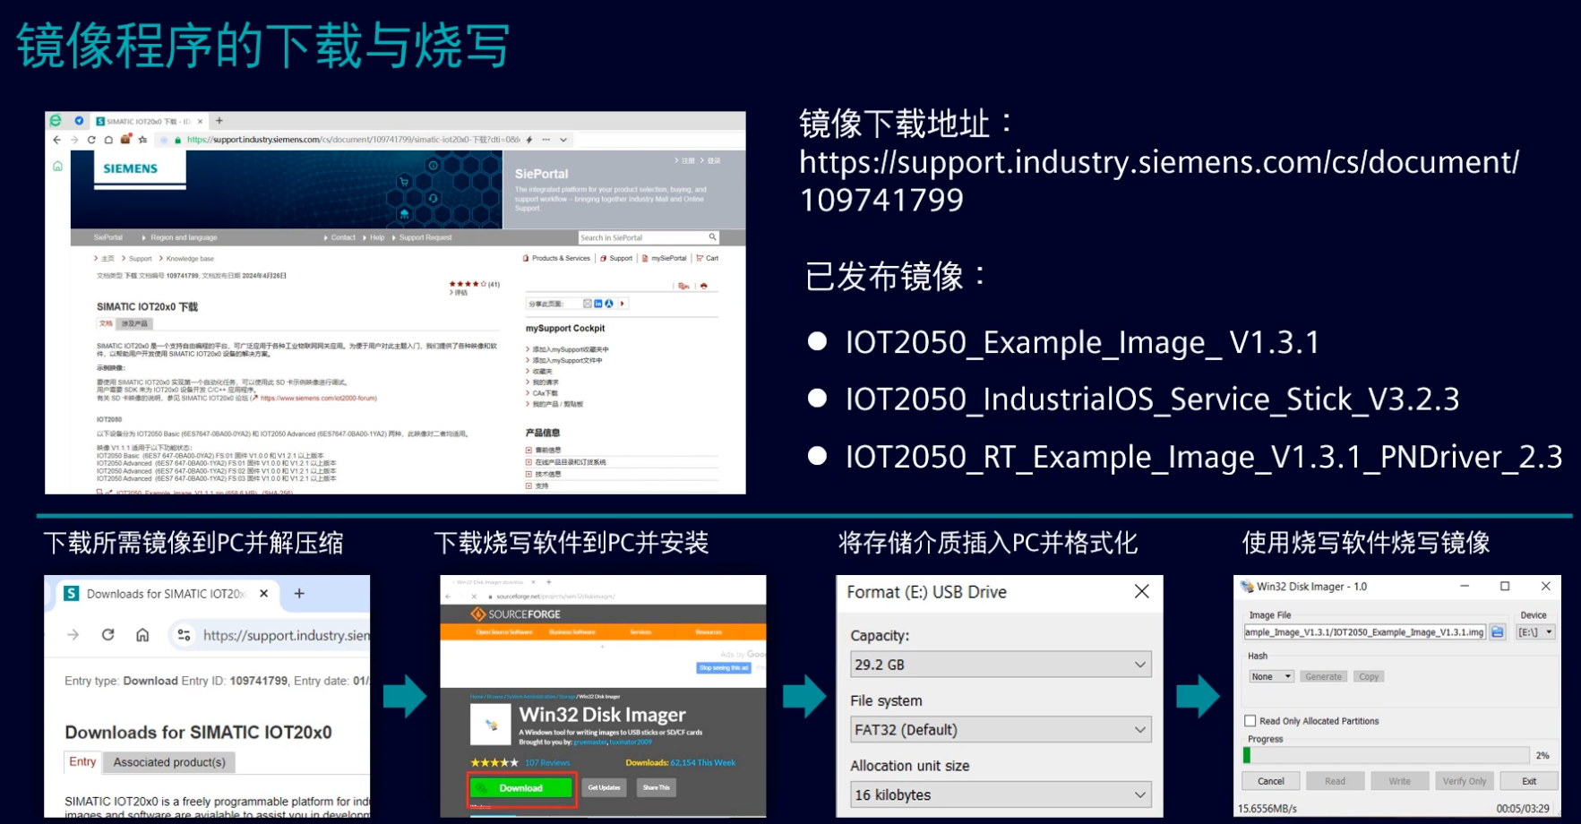Open the Business Software menu on SourceForge

point(572,632)
